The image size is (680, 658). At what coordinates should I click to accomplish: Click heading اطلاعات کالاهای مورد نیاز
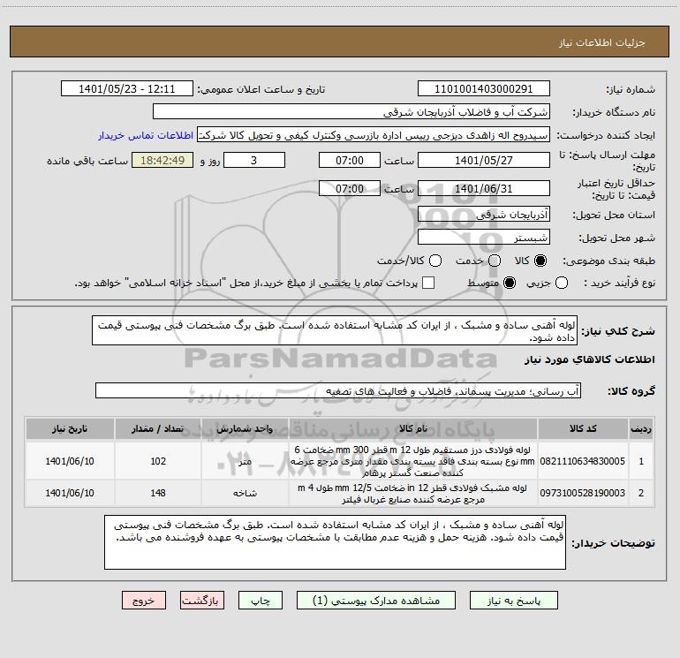click(589, 359)
